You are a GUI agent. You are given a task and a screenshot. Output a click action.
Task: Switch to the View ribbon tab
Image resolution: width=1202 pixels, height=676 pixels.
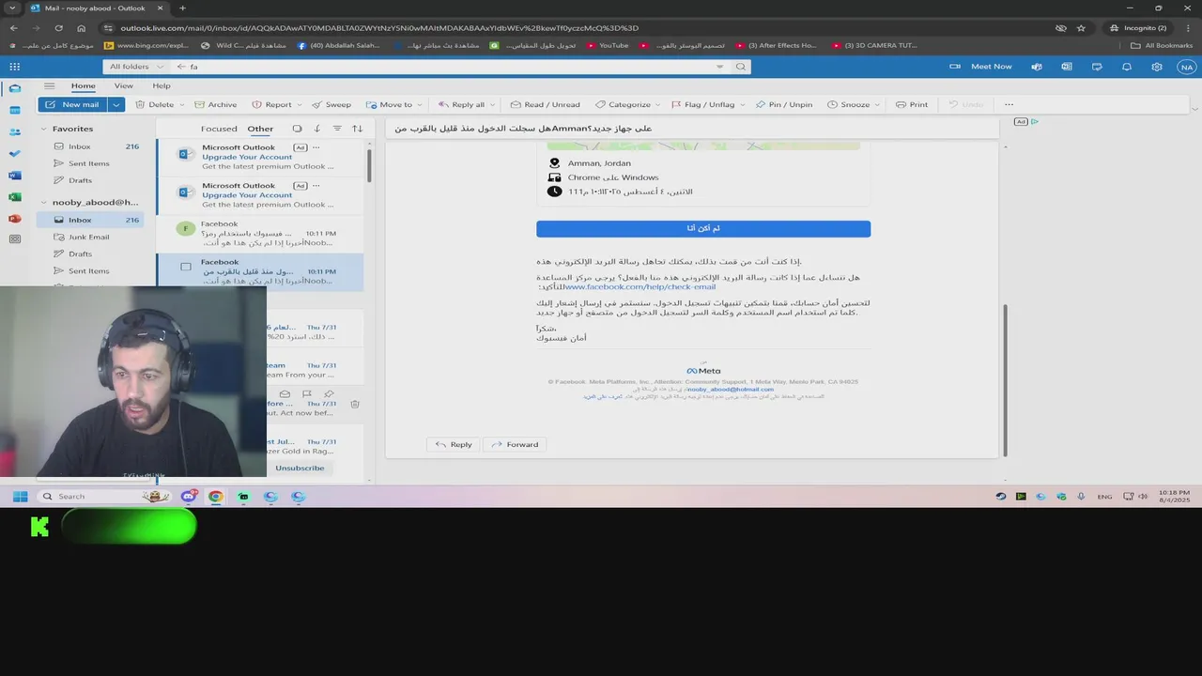point(123,85)
